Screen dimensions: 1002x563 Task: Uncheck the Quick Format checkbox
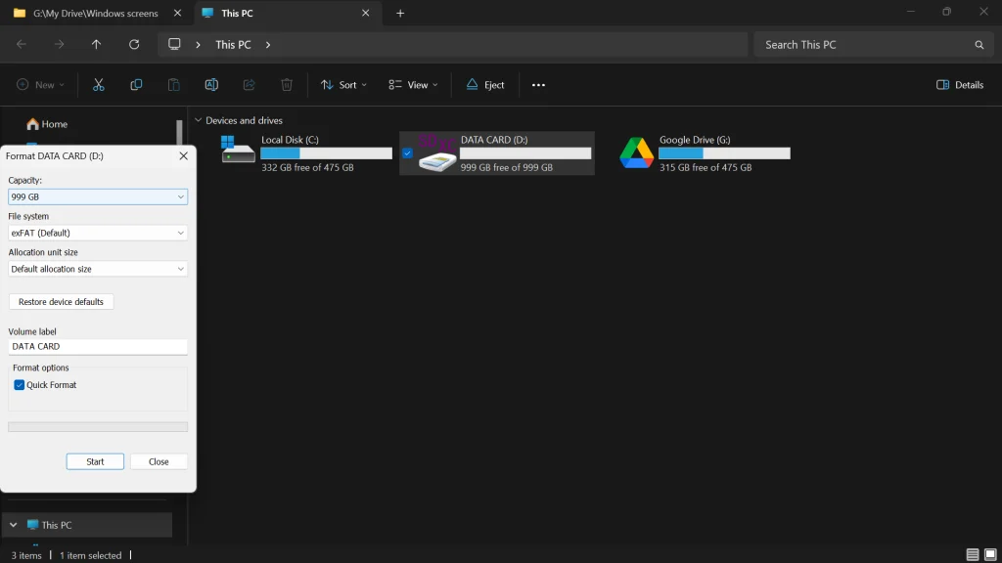20,385
